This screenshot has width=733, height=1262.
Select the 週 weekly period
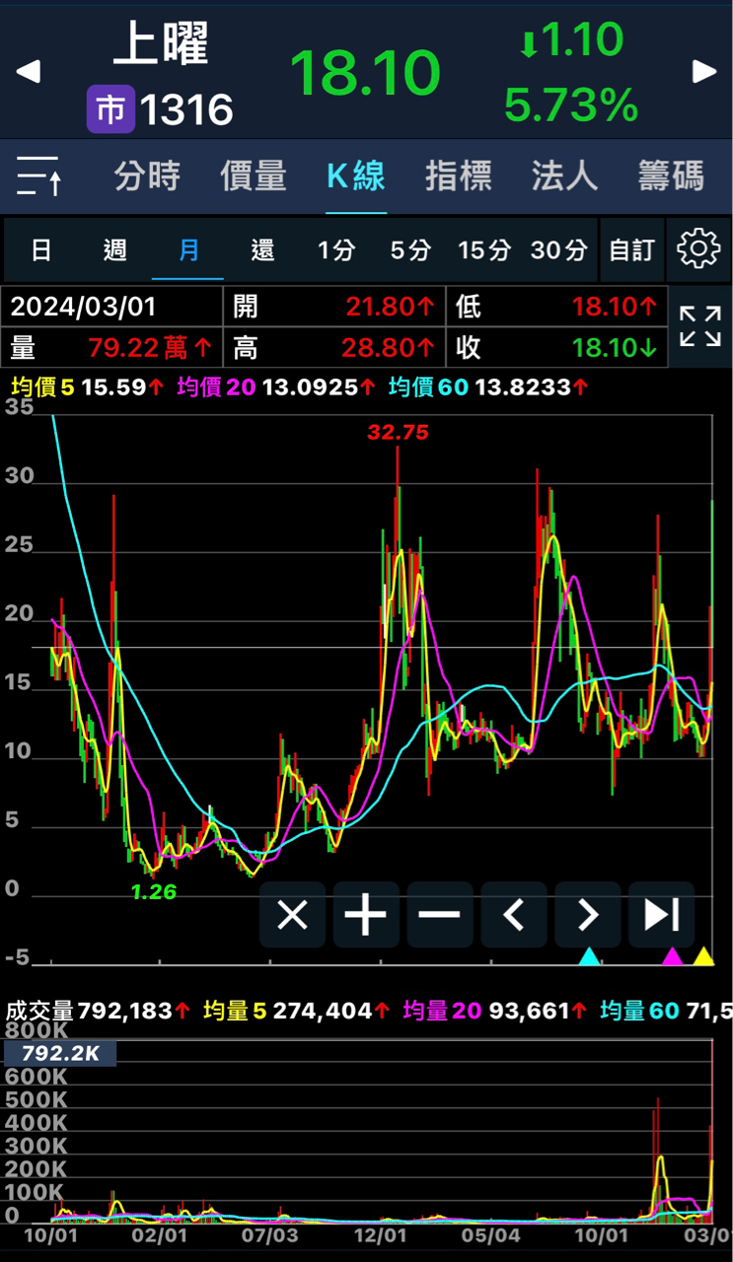coord(114,250)
